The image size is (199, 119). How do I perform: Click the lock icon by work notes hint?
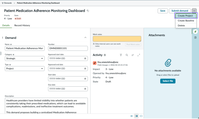(94, 44)
